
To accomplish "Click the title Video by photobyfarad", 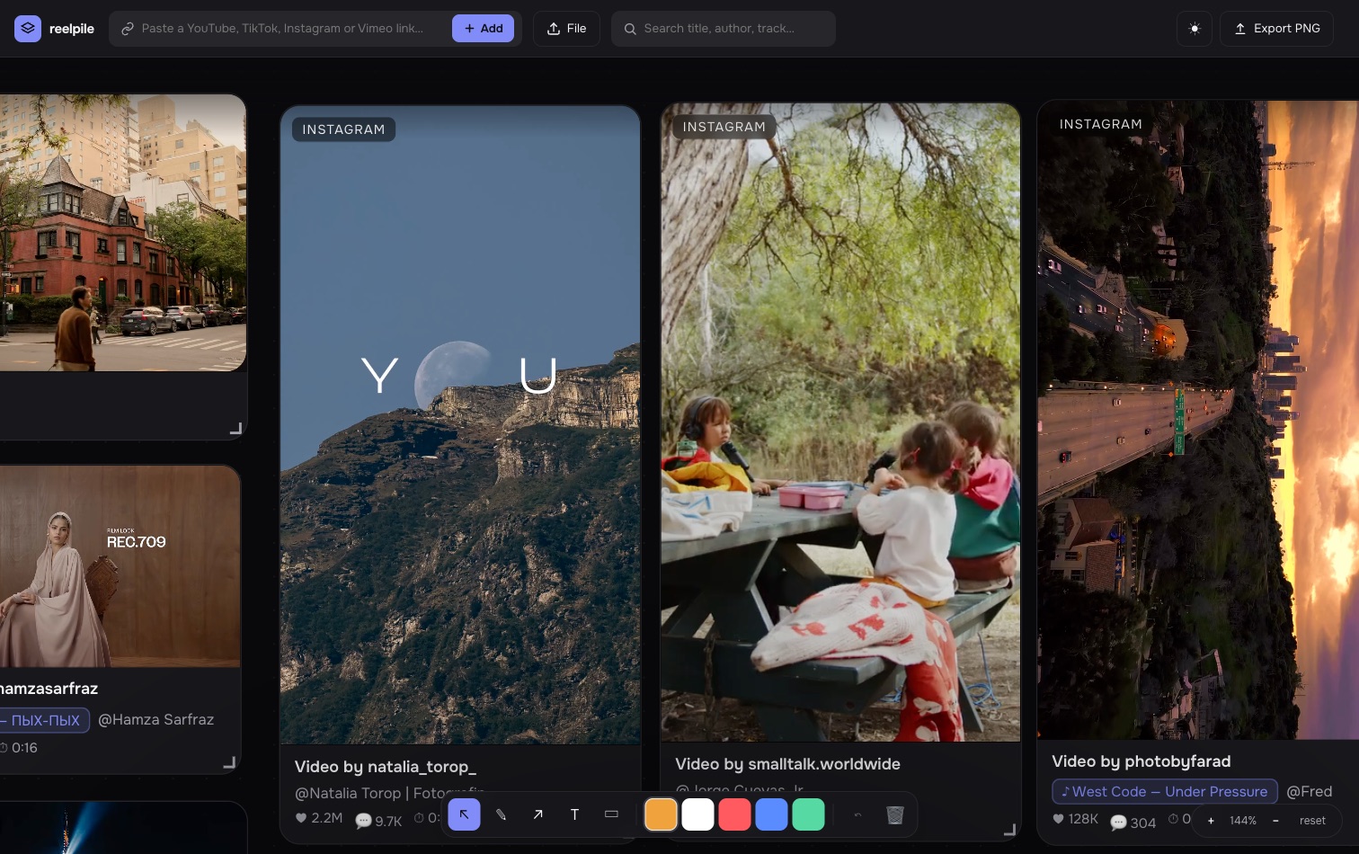I will tap(1141, 761).
